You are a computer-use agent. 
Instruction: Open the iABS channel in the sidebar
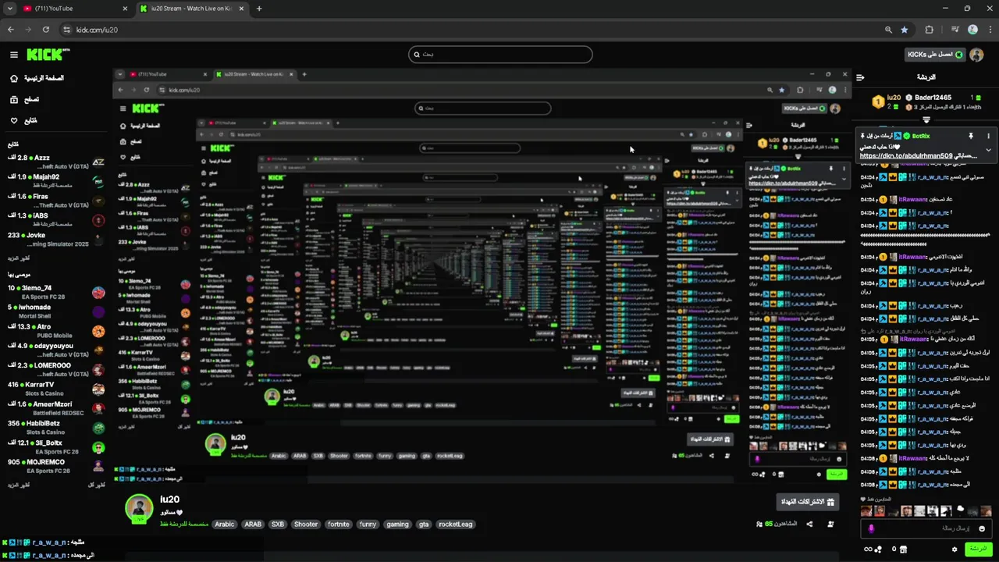(55, 220)
